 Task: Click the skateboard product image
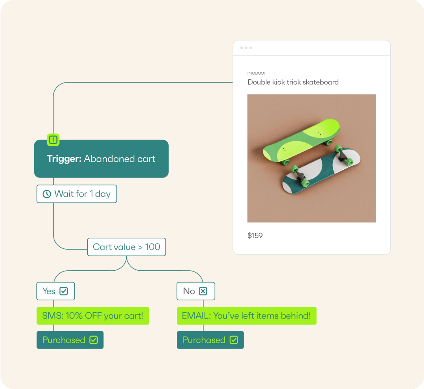pyautogui.click(x=312, y=158)
